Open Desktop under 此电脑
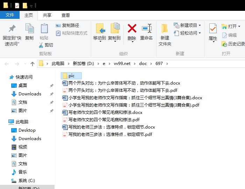Viewport: 245px width, 189px height. (27, 130)
